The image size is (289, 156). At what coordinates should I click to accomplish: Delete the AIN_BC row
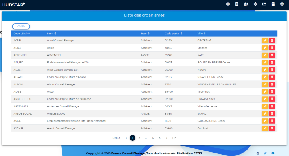(272, 62)
